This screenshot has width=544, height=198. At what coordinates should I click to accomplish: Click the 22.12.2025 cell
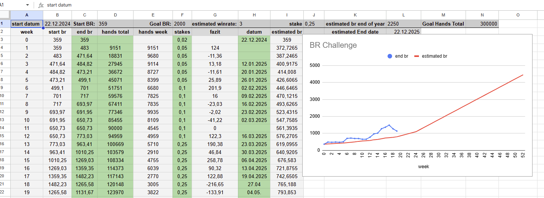(x=403, y=32)
